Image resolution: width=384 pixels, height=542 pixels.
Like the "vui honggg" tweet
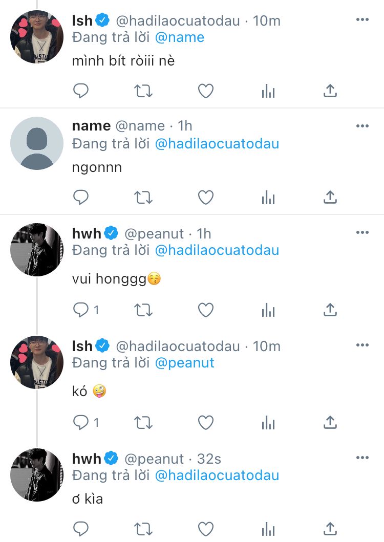click(206, 310)
